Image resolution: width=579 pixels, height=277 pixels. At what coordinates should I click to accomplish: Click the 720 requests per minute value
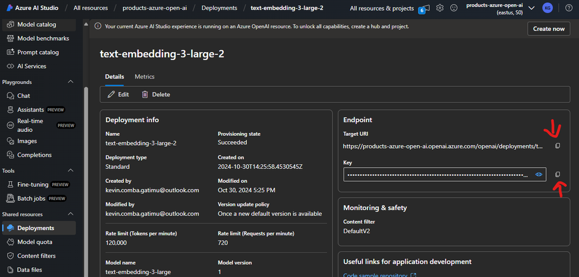223,243
